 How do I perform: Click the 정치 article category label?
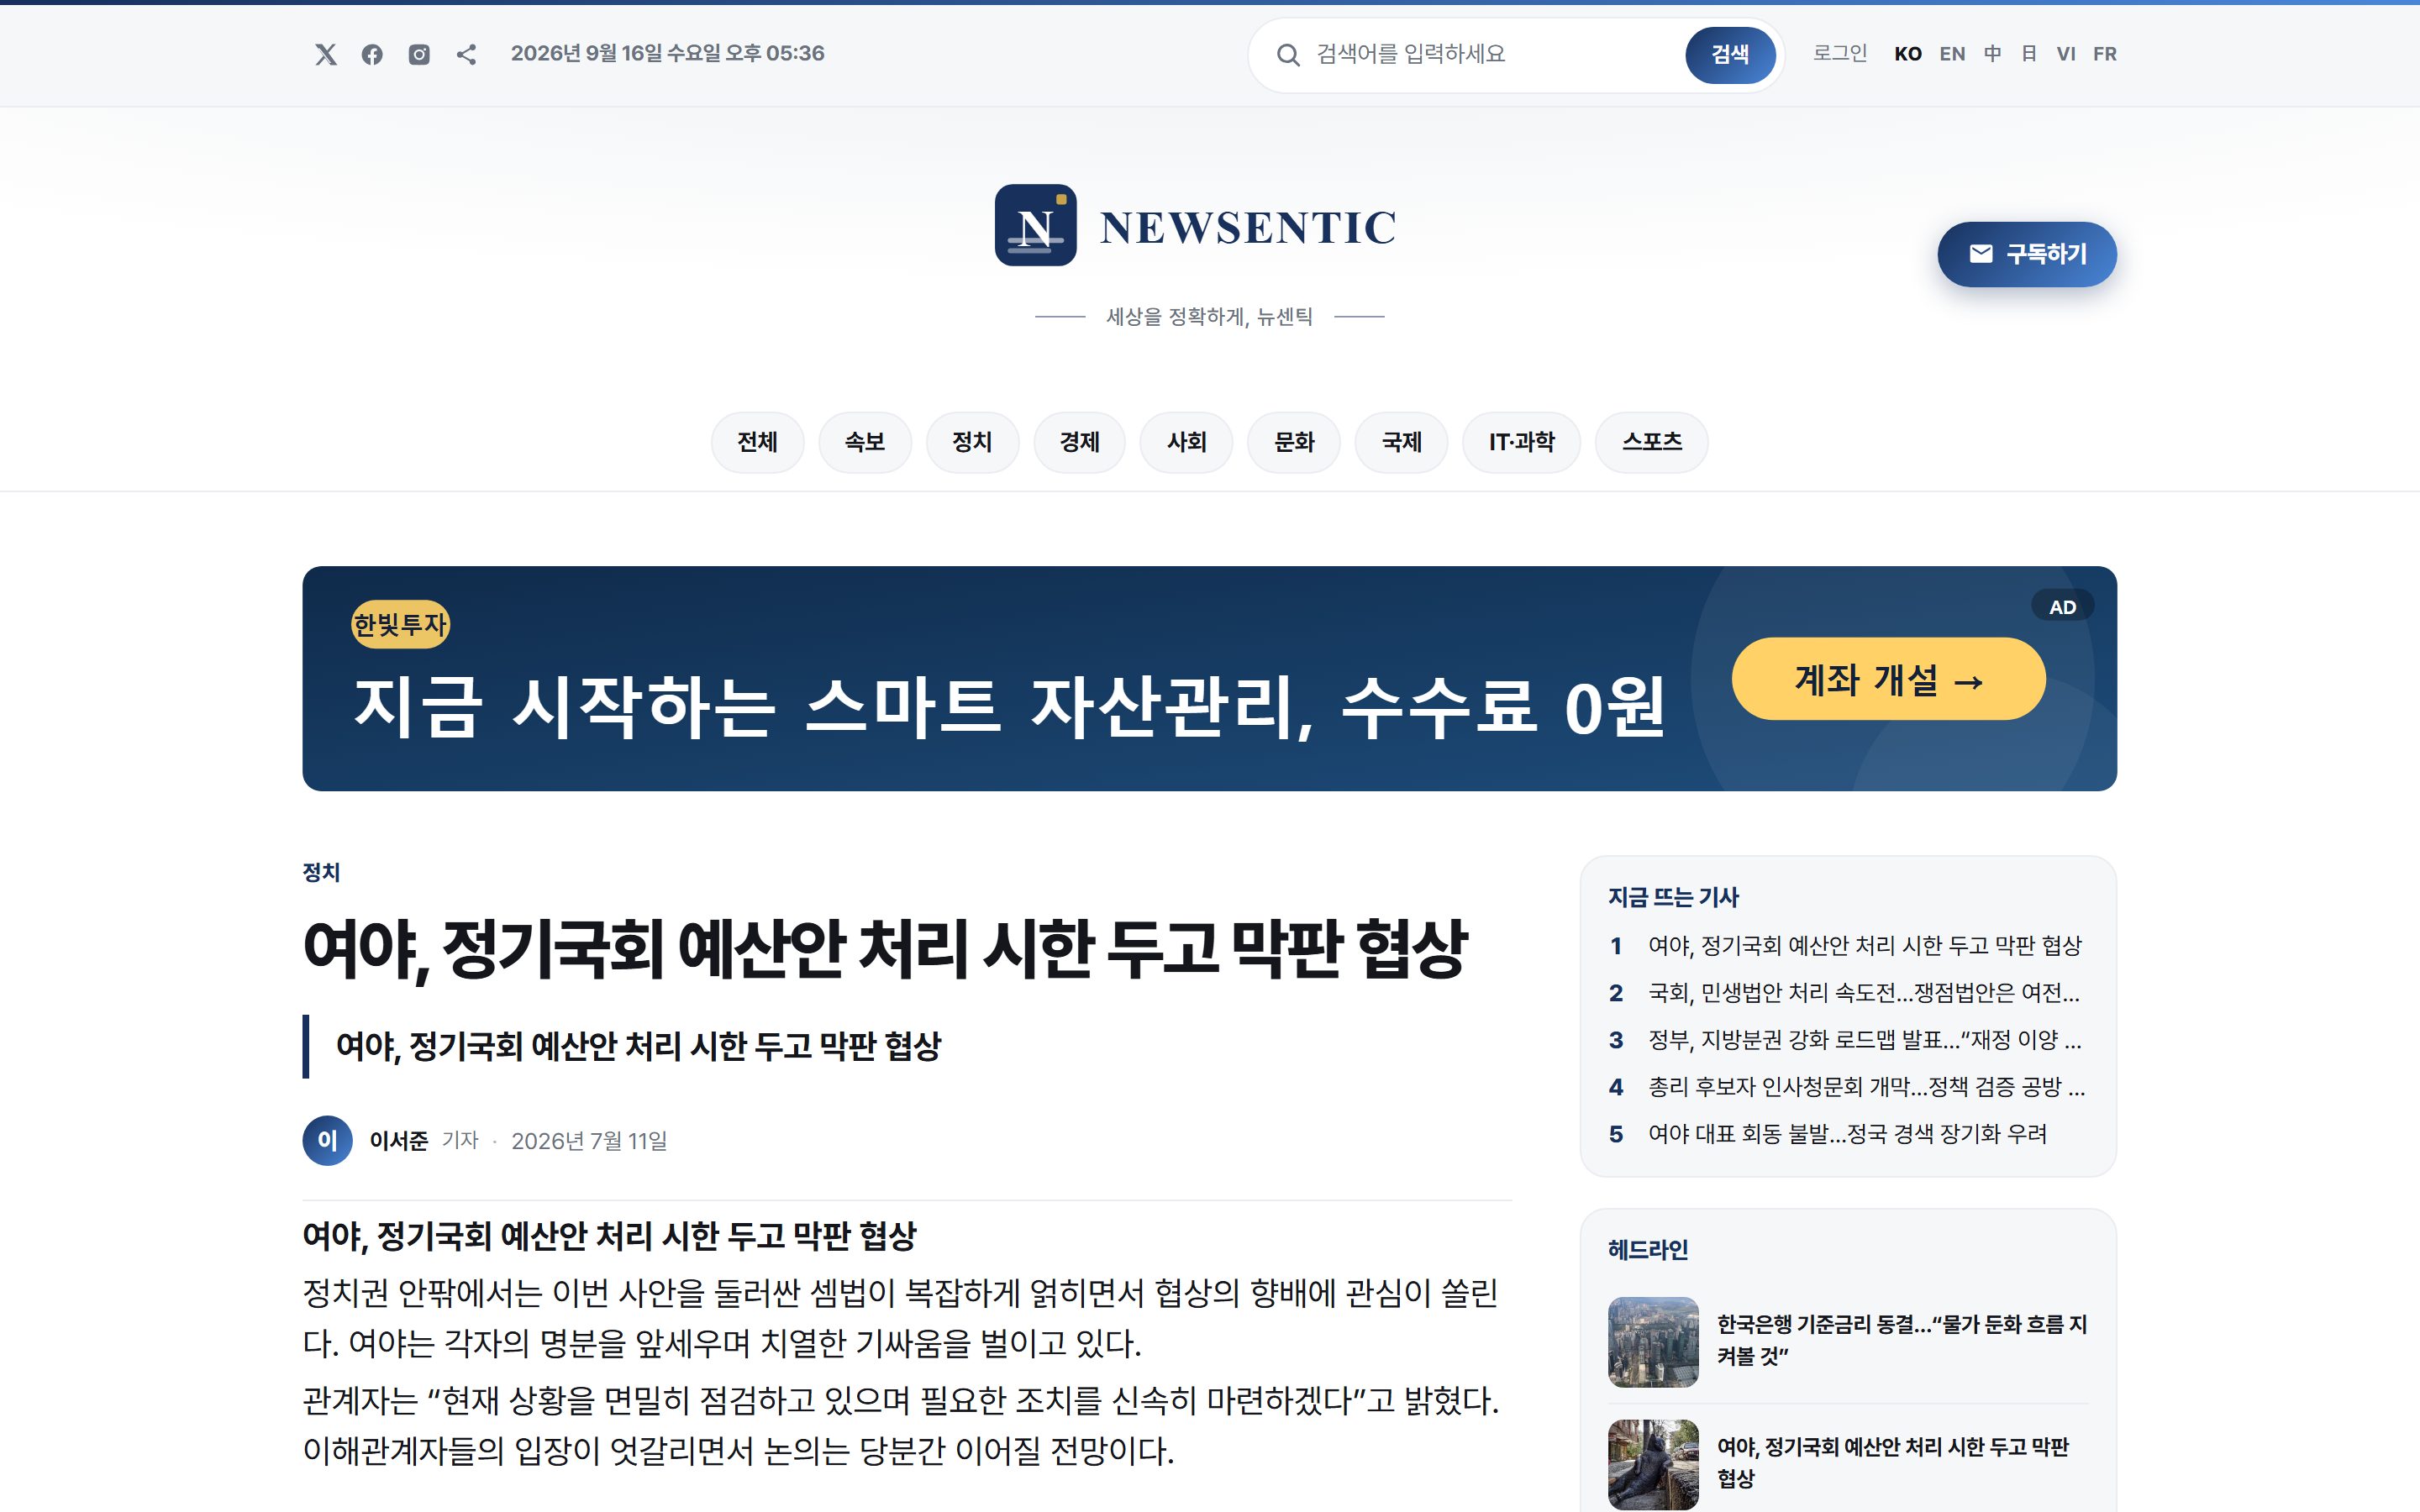tap(322, 872)
